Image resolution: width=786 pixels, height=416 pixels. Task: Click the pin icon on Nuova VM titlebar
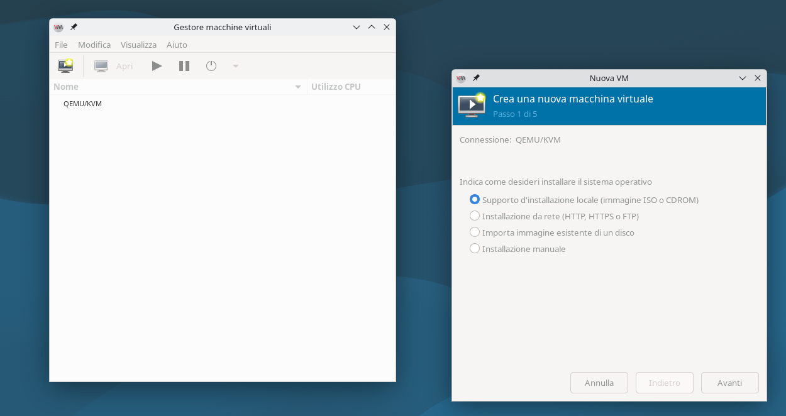(476, 78)
